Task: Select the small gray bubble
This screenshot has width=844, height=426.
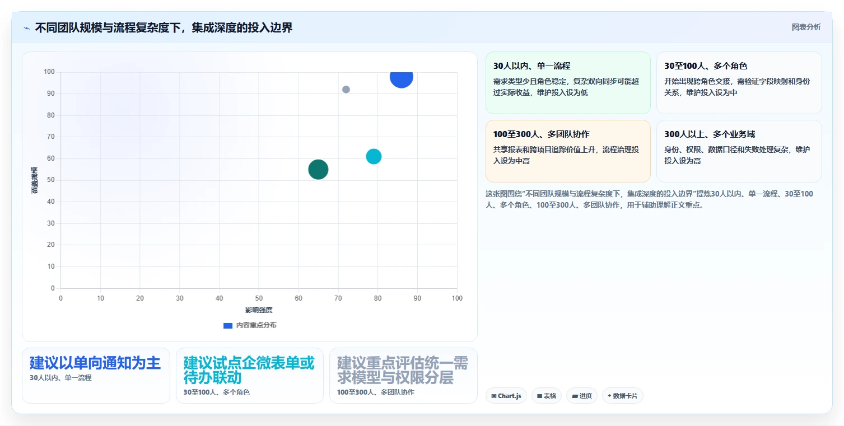Action: click(x=346, y=90)
